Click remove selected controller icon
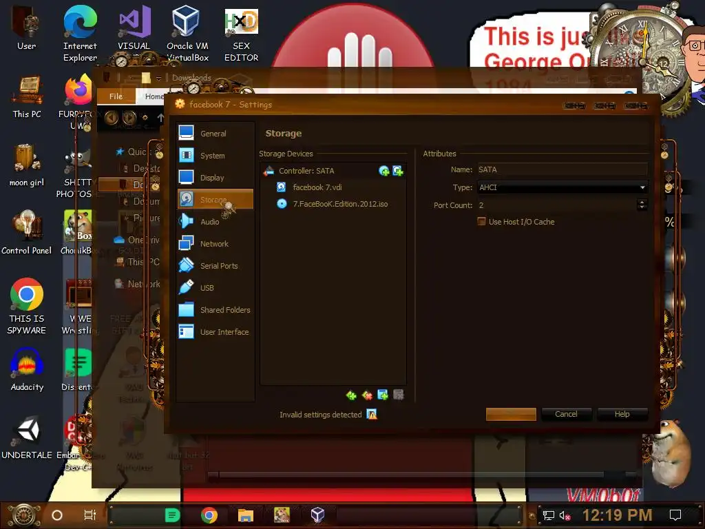The height and width of the screenshot is (529, 705). [367, 395]
